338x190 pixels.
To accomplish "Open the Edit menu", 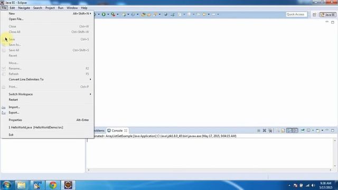I will point(12,8).
